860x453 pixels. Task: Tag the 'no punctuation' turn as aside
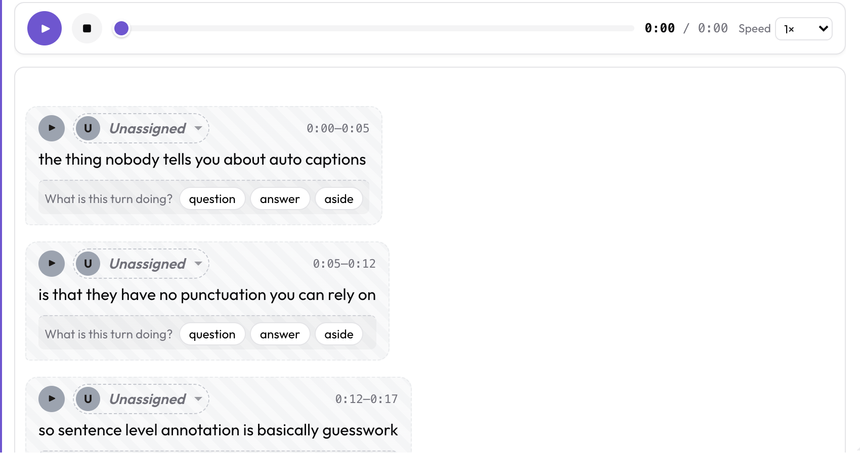[x=339, y=334]
